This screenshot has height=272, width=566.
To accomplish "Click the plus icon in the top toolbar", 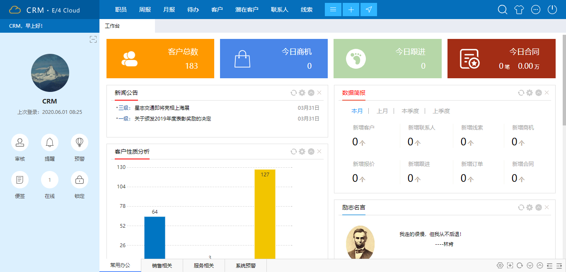I will tap(351, 9).
